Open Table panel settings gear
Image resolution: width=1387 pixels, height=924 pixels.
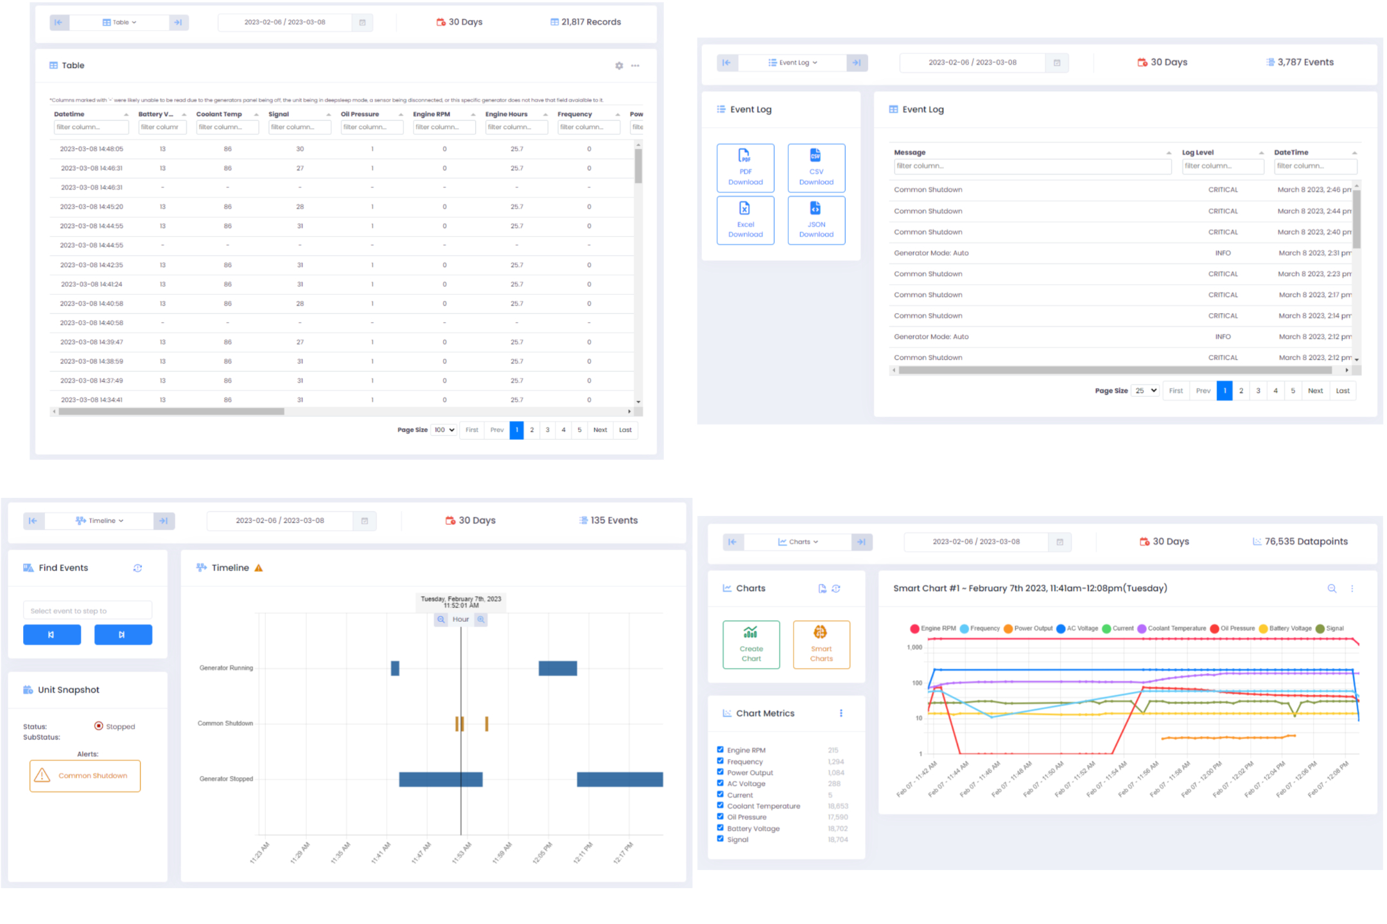[619, 65]
